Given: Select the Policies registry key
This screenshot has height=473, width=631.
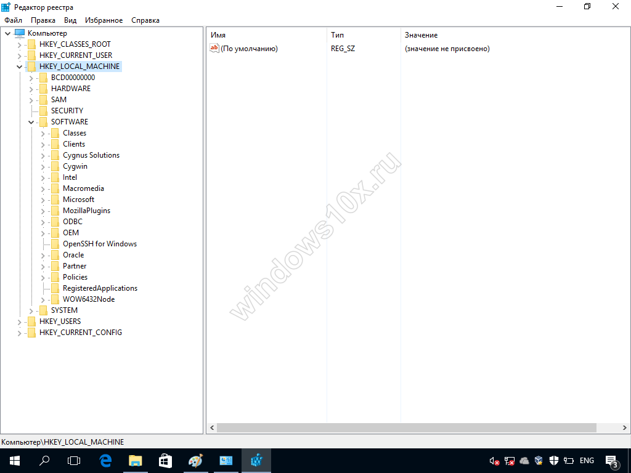Looking at the screenshot, I should point(75,277).
